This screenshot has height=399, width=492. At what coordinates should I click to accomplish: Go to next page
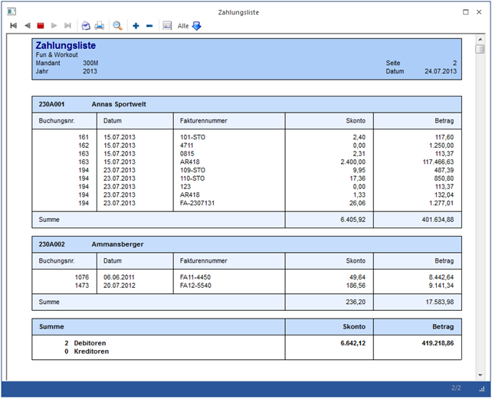coord(54,26)
